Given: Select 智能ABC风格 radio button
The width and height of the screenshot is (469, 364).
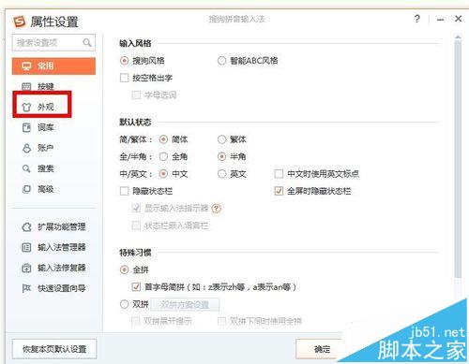Looking at the screenshot, I should [x=221, y=61].
